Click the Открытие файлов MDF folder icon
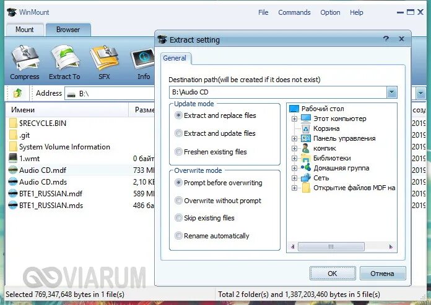The width and height of the screenshot is (431, 305). [x=306, y=188]
